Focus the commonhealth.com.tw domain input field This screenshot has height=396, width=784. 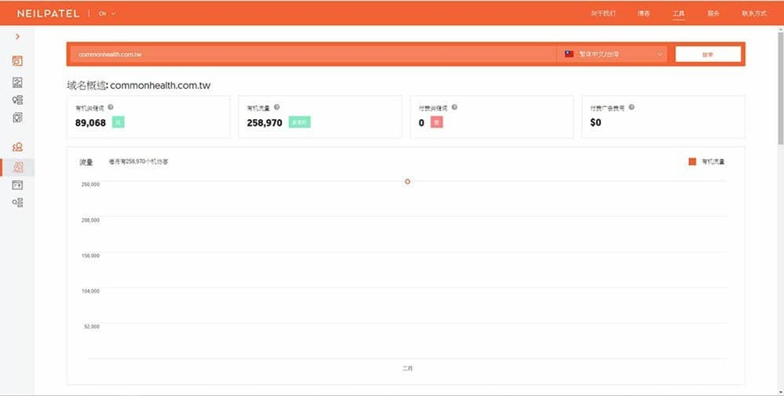[x=313, y=54]
